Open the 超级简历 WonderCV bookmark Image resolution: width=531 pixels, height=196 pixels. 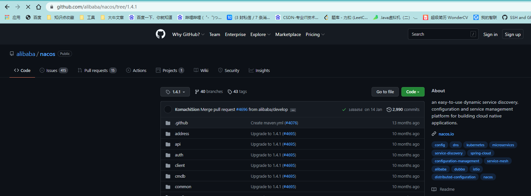[446, 17]
